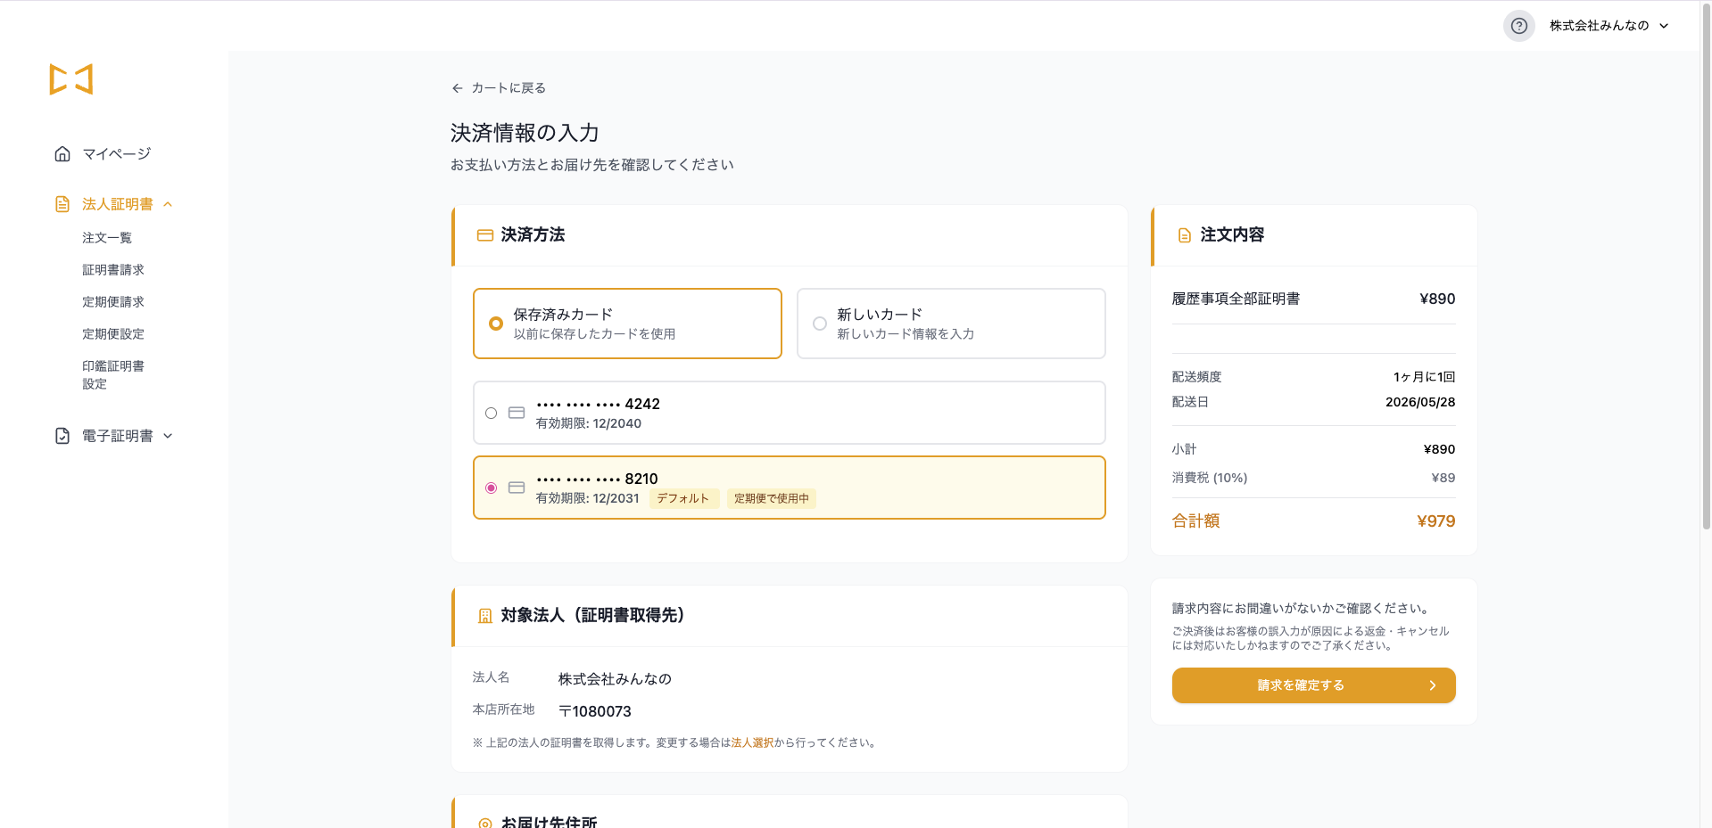
Task: Click the card icon for card 4242
Action: click(517, 413)
